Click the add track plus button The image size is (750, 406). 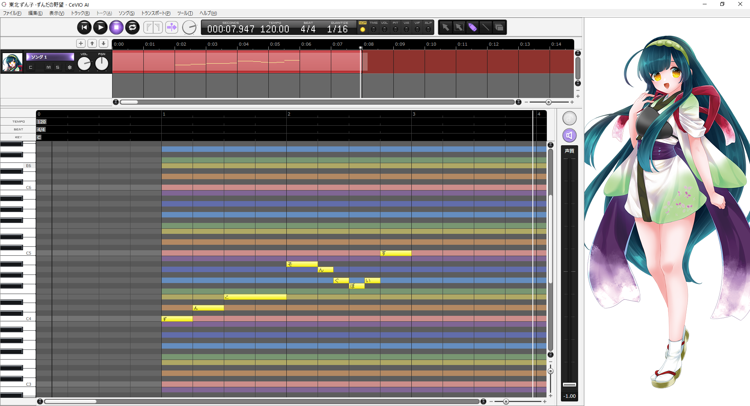(81, 43)
